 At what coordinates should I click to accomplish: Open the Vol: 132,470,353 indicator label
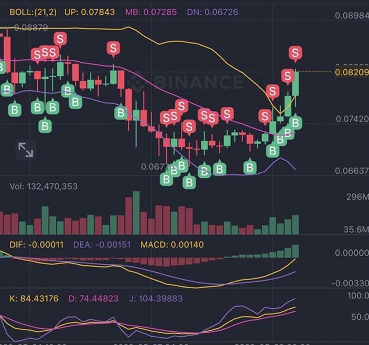click(x=44, y=187)
